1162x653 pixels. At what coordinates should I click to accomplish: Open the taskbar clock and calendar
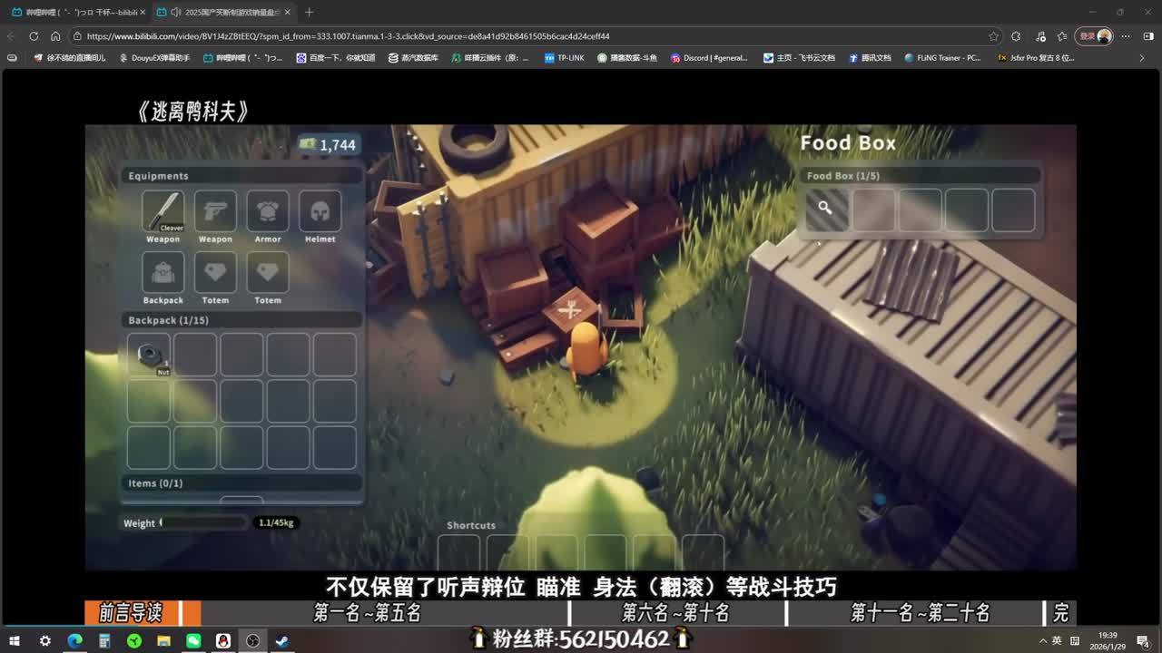(1108, 640)
